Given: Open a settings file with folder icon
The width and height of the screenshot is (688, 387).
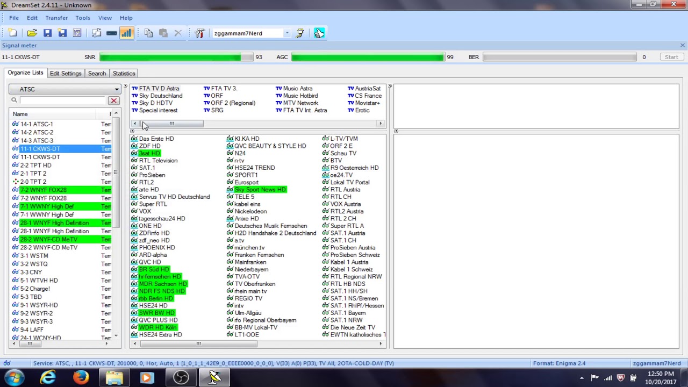Looking at the screenshot, I should 32,33.
